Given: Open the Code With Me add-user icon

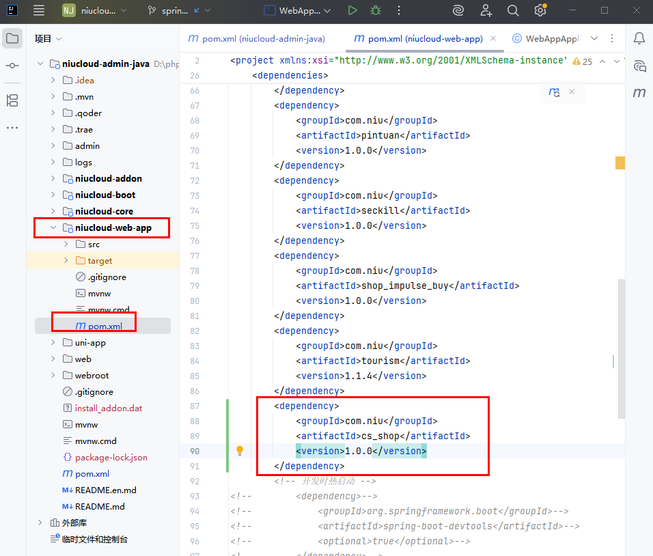Looking at the screenshot, I should pos(486,10).
